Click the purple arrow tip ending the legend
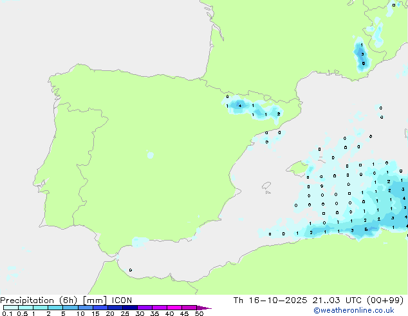This screenshot has width=408, height=316. point(204,308)
